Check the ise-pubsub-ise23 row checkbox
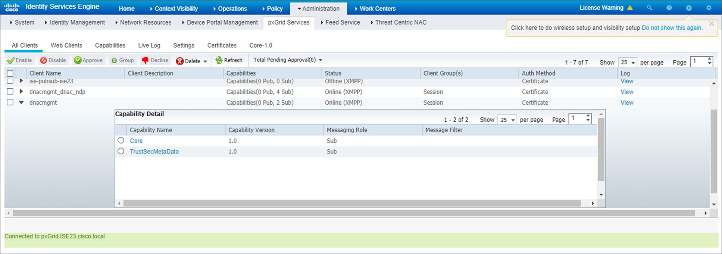Image resolution: width=722 pixels, height=254 pixels. coord(10,81)
